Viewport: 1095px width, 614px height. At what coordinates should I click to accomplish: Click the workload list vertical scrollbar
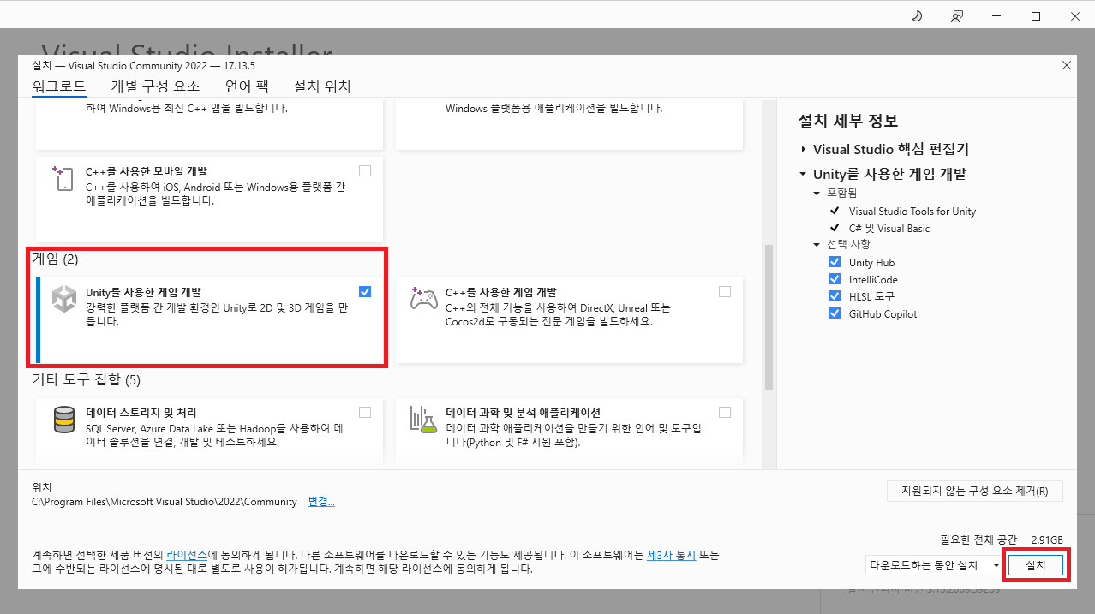769,317
